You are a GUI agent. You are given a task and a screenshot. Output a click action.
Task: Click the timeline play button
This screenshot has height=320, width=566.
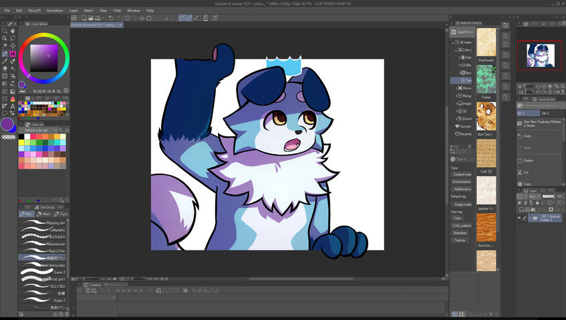click(x=129, y=291)
